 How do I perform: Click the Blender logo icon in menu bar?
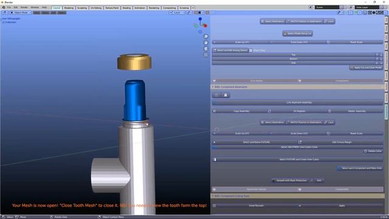(4, 7)
